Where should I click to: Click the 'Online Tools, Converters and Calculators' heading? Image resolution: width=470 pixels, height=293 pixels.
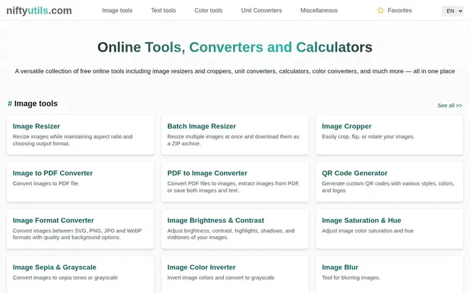[x=235, y=47]
